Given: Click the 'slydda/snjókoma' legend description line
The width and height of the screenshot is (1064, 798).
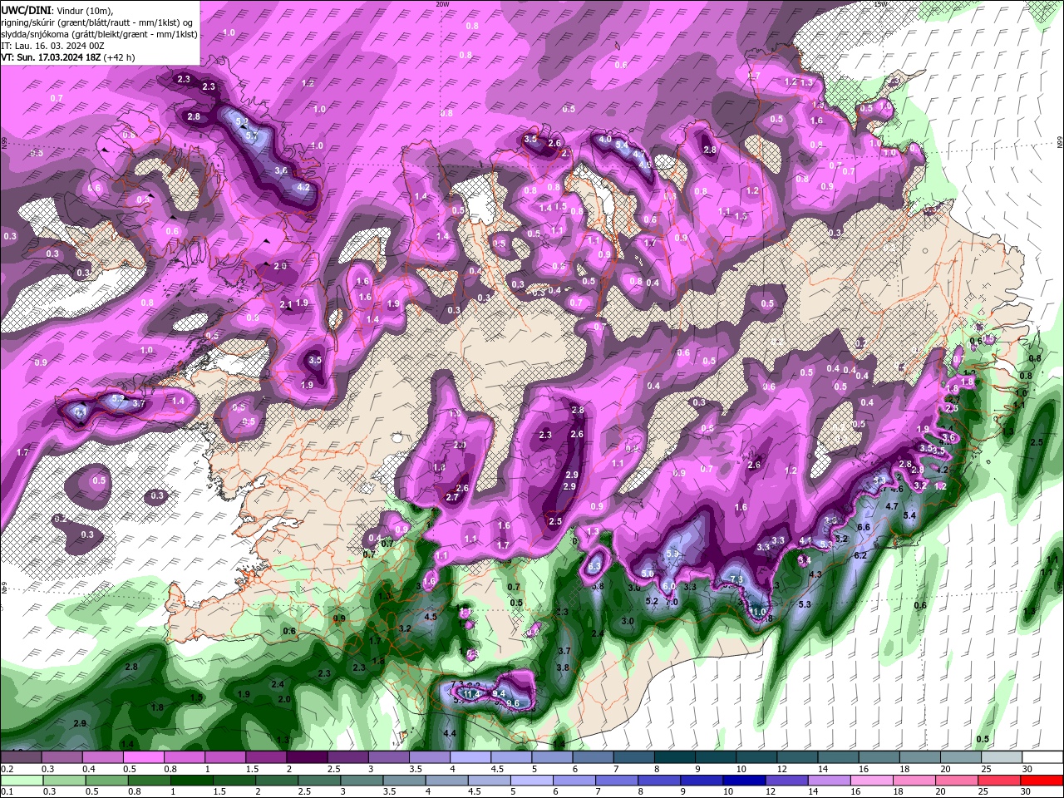Looking at the screenshot, I should pyautogui.click(x=100, y=34).
